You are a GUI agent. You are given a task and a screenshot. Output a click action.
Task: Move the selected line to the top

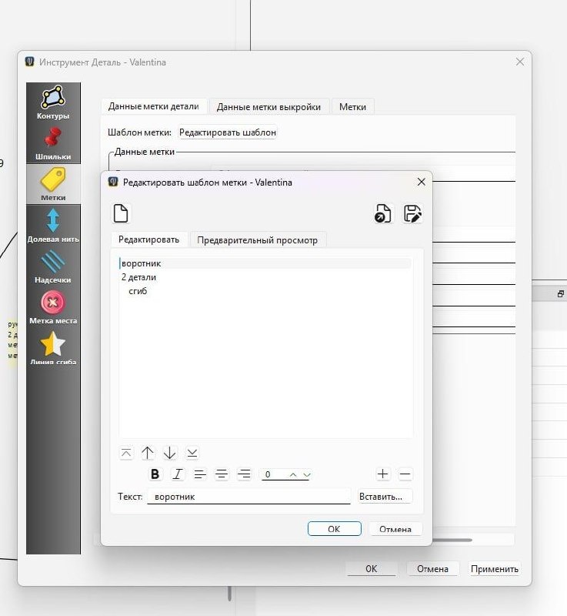[126, 453]
